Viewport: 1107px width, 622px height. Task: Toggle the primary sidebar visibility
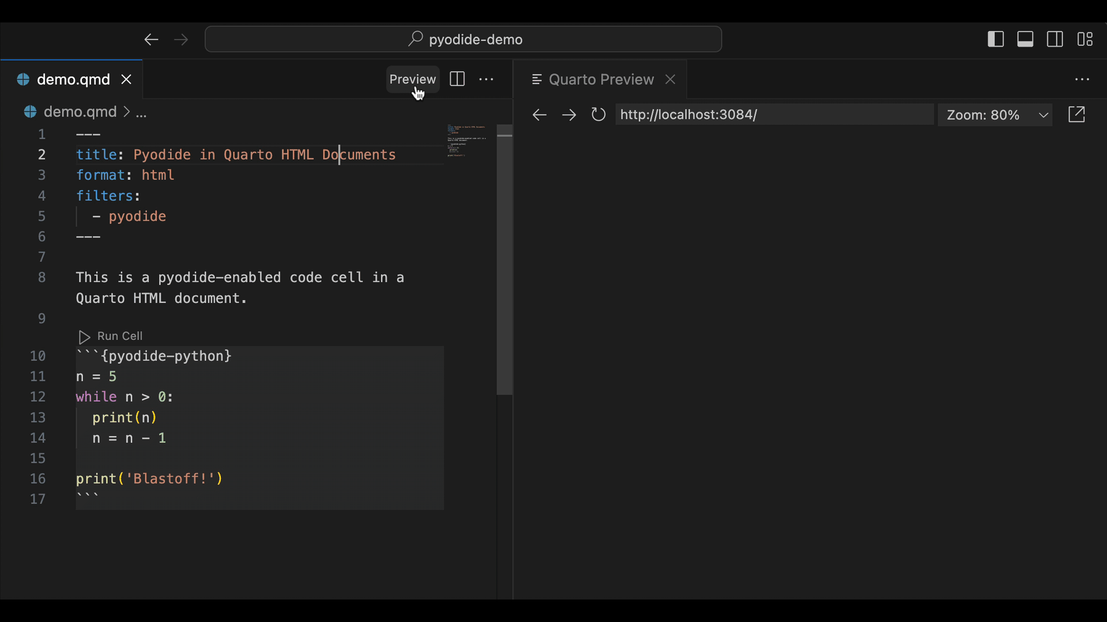point(996,39)
